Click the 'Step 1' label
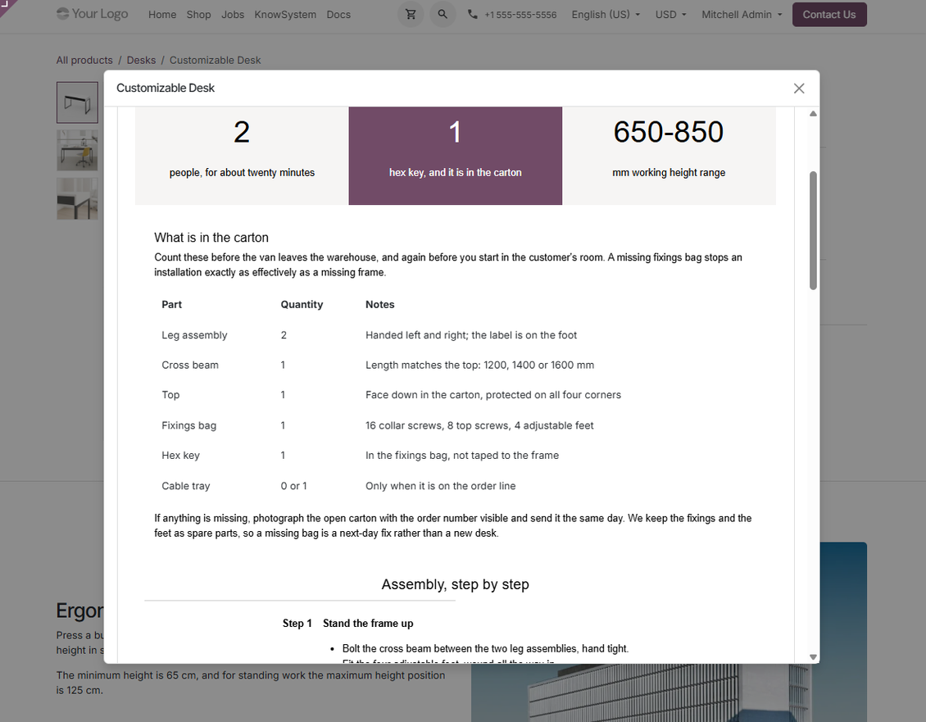 click(297, 624)
